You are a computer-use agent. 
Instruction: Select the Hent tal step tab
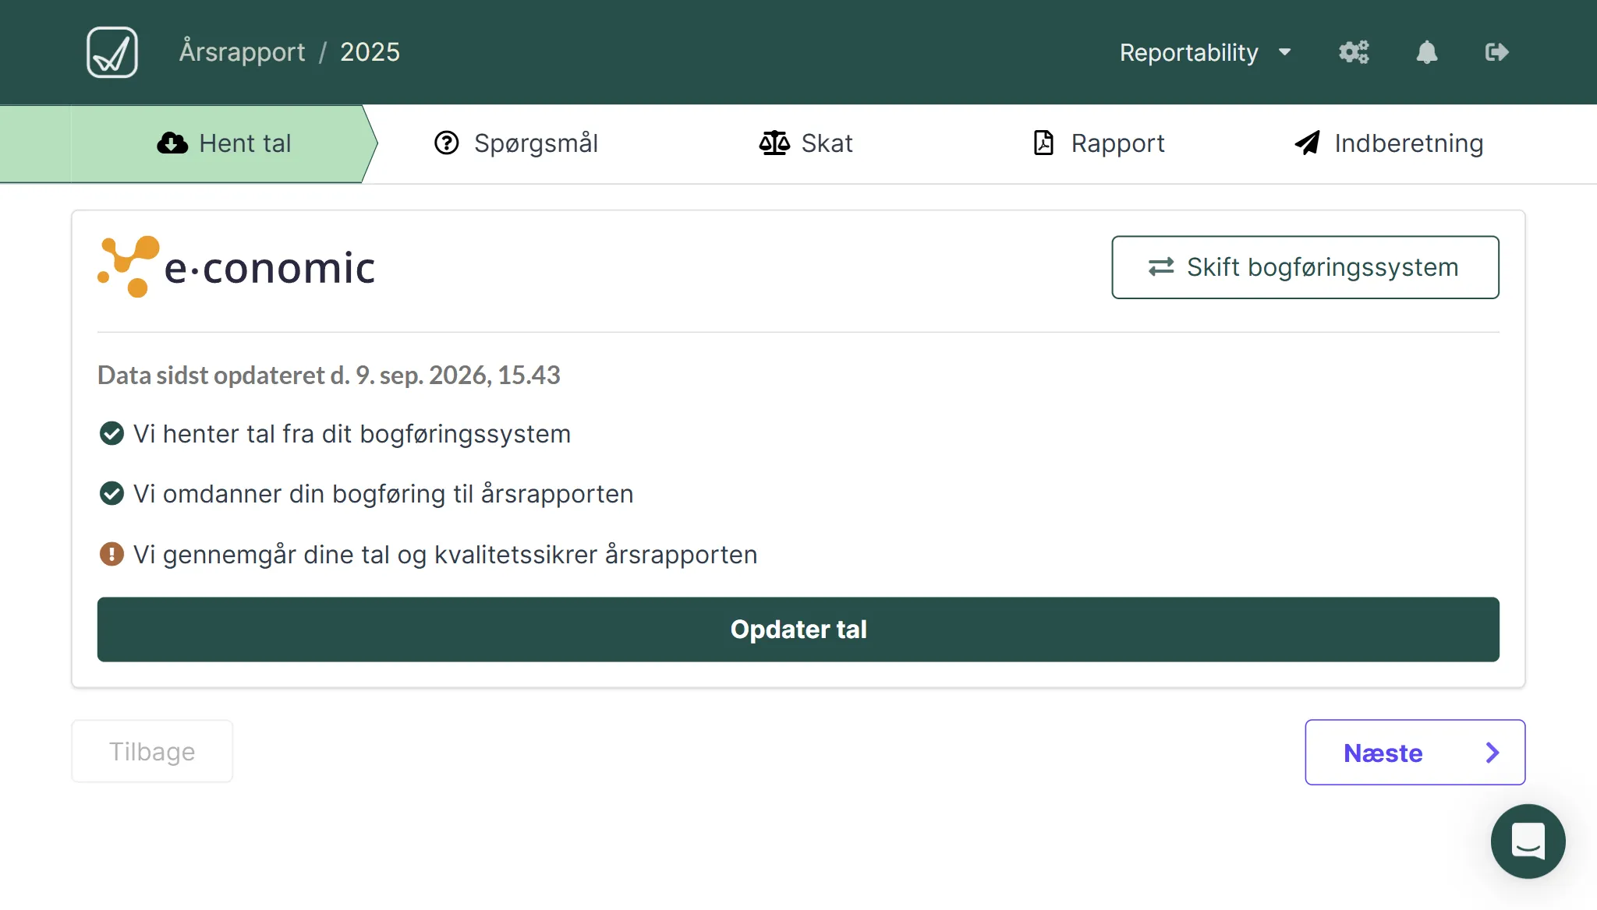click(224, 143)
